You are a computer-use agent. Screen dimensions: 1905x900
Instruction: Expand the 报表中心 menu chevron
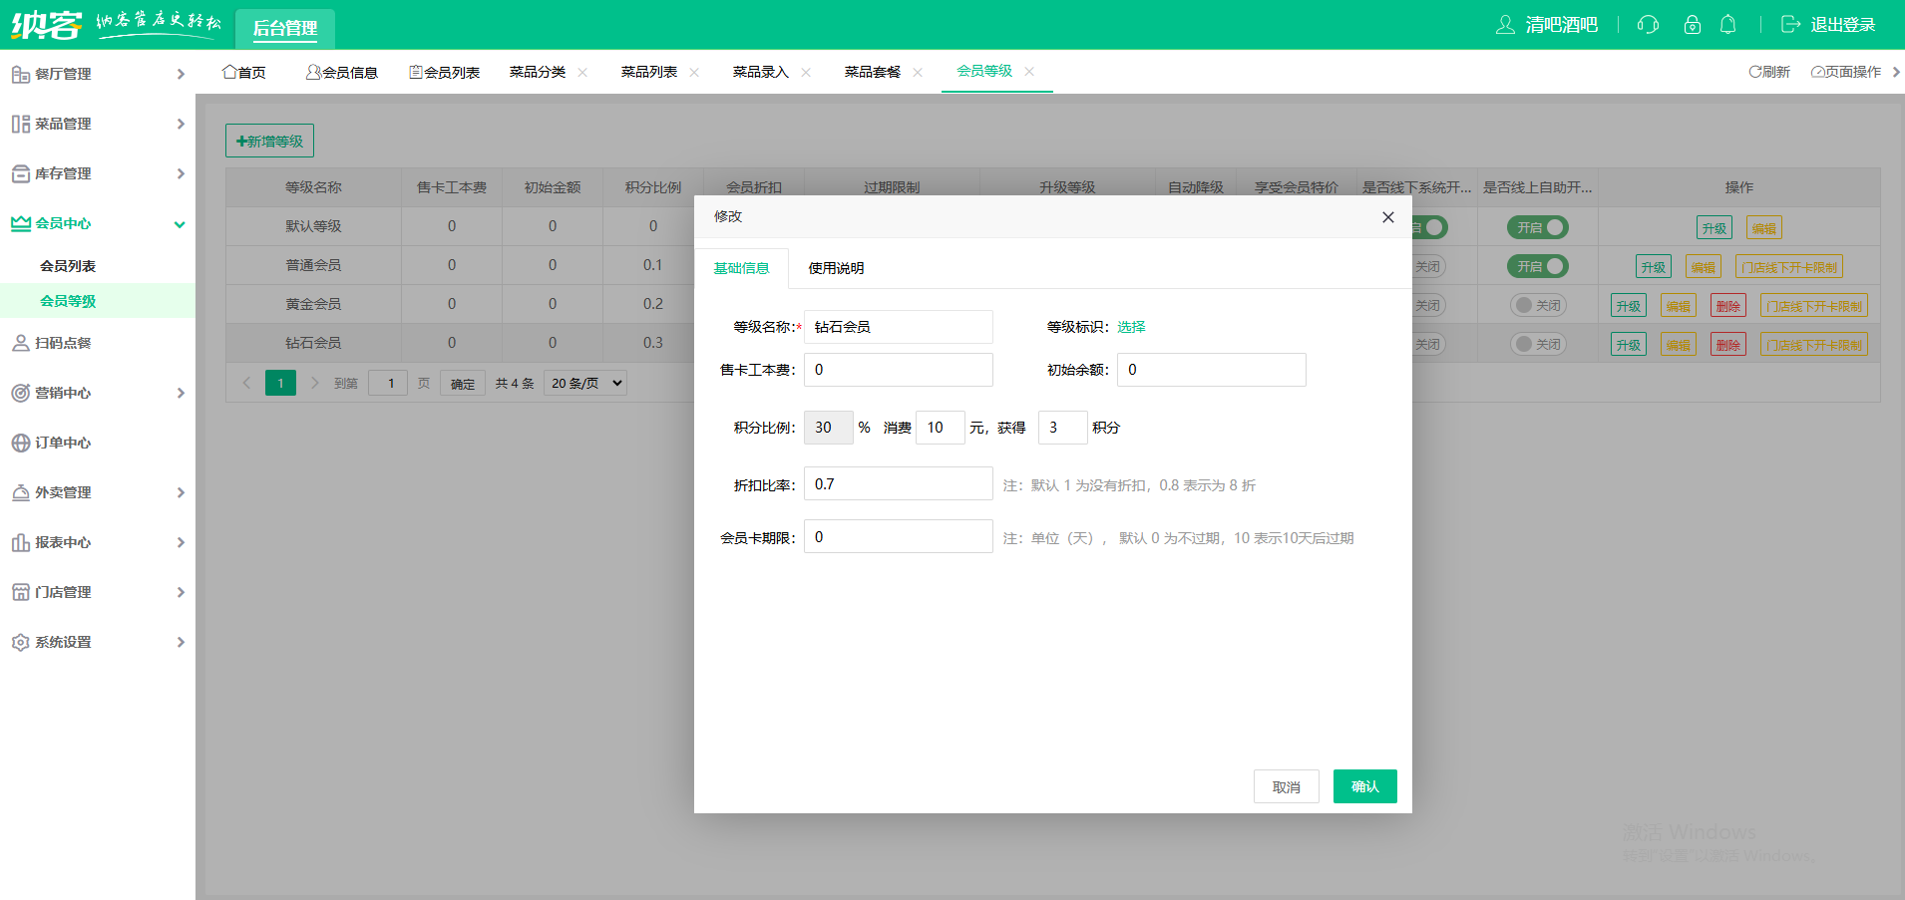(x=181, y=542)
